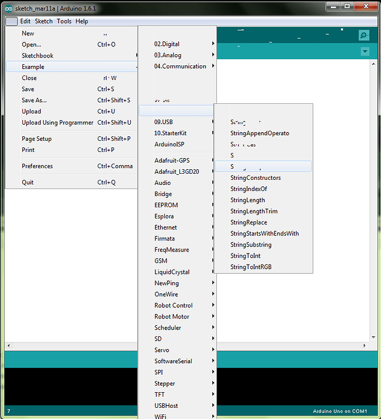Expand the OneWire submenu arrow
Image resolution: width=381 pixels, height=419 pixels.
tap(213, 294)
